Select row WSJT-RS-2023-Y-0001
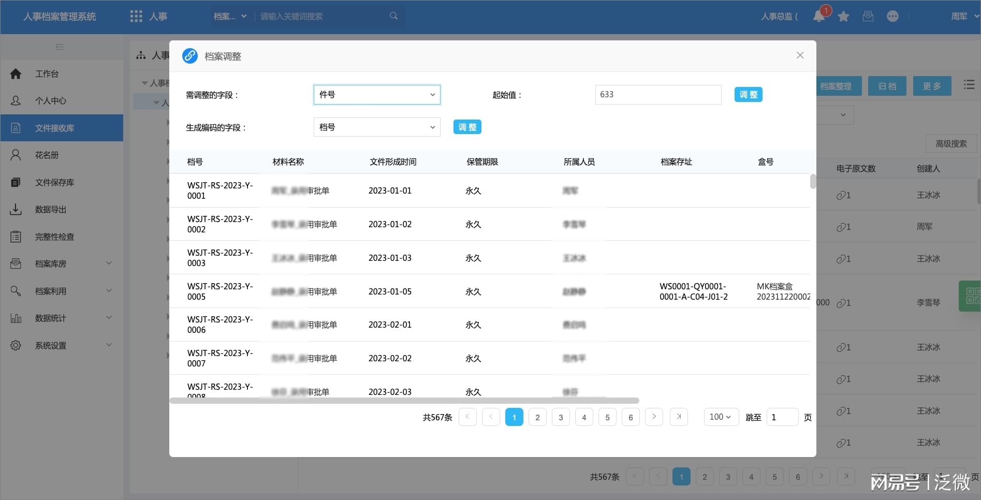Viewport: 981px width, 500px height. pyautogui.click(x=490, y=190)
